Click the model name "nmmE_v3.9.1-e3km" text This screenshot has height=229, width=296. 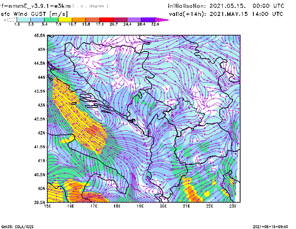point(39,6)
